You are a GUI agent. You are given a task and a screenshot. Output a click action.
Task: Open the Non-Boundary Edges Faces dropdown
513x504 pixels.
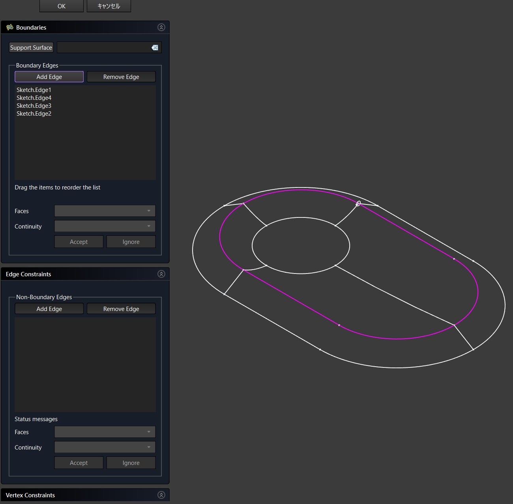[105, 432]
